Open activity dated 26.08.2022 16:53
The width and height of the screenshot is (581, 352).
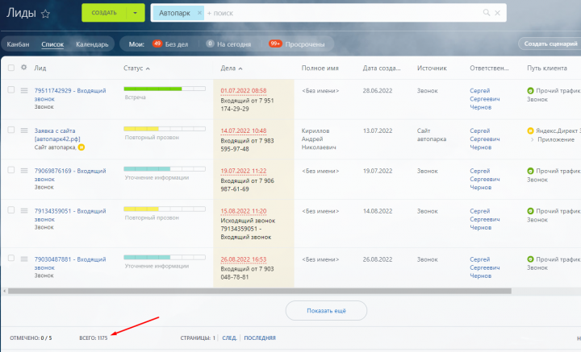244,259
